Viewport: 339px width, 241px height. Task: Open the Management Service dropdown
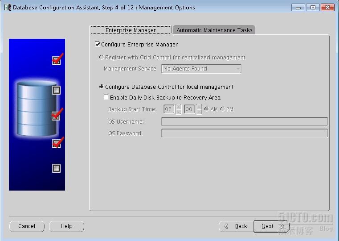coord(201,69)
